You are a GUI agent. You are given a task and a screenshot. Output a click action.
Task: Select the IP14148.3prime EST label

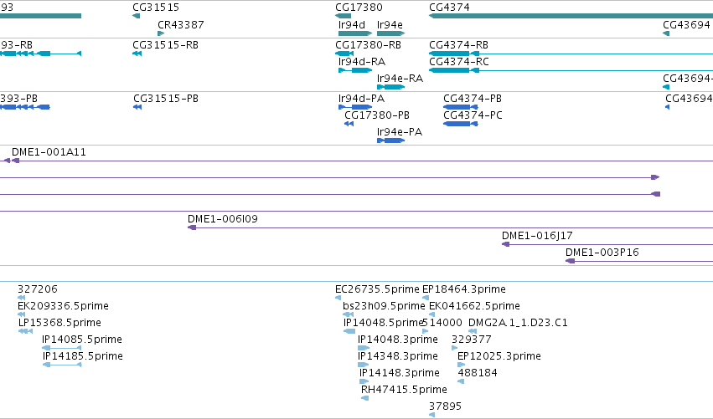click(400, 373)
